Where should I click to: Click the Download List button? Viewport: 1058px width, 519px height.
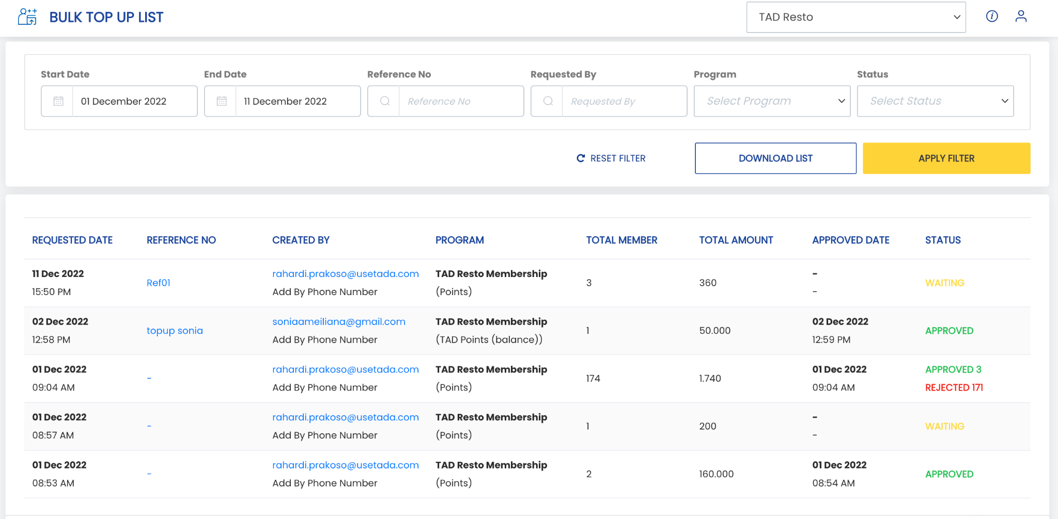[775, 158]
